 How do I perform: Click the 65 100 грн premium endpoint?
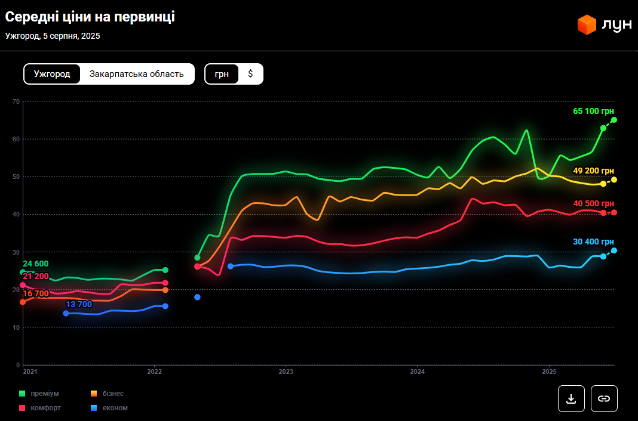(614, 120)
